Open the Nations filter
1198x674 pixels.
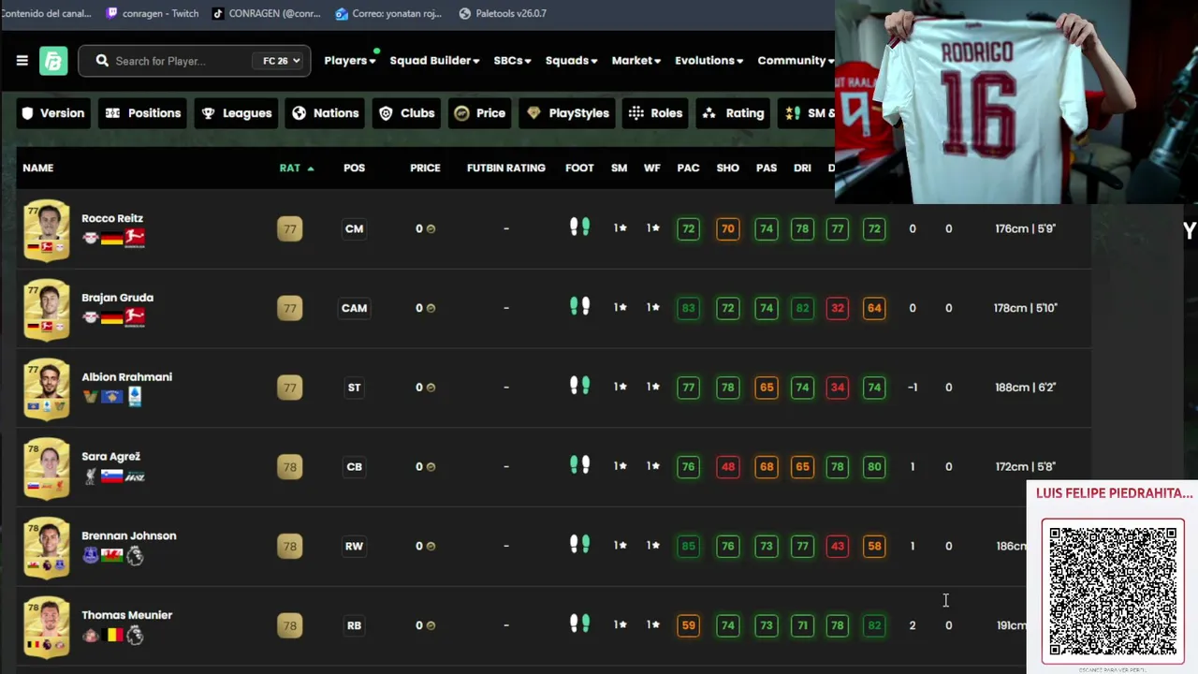point(325,113)
